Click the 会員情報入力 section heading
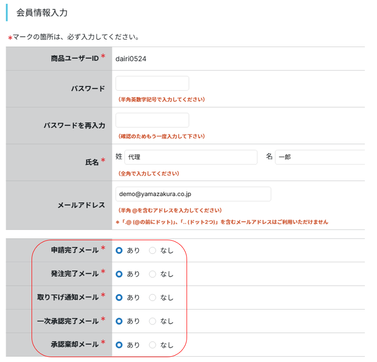 coord(42,13)
